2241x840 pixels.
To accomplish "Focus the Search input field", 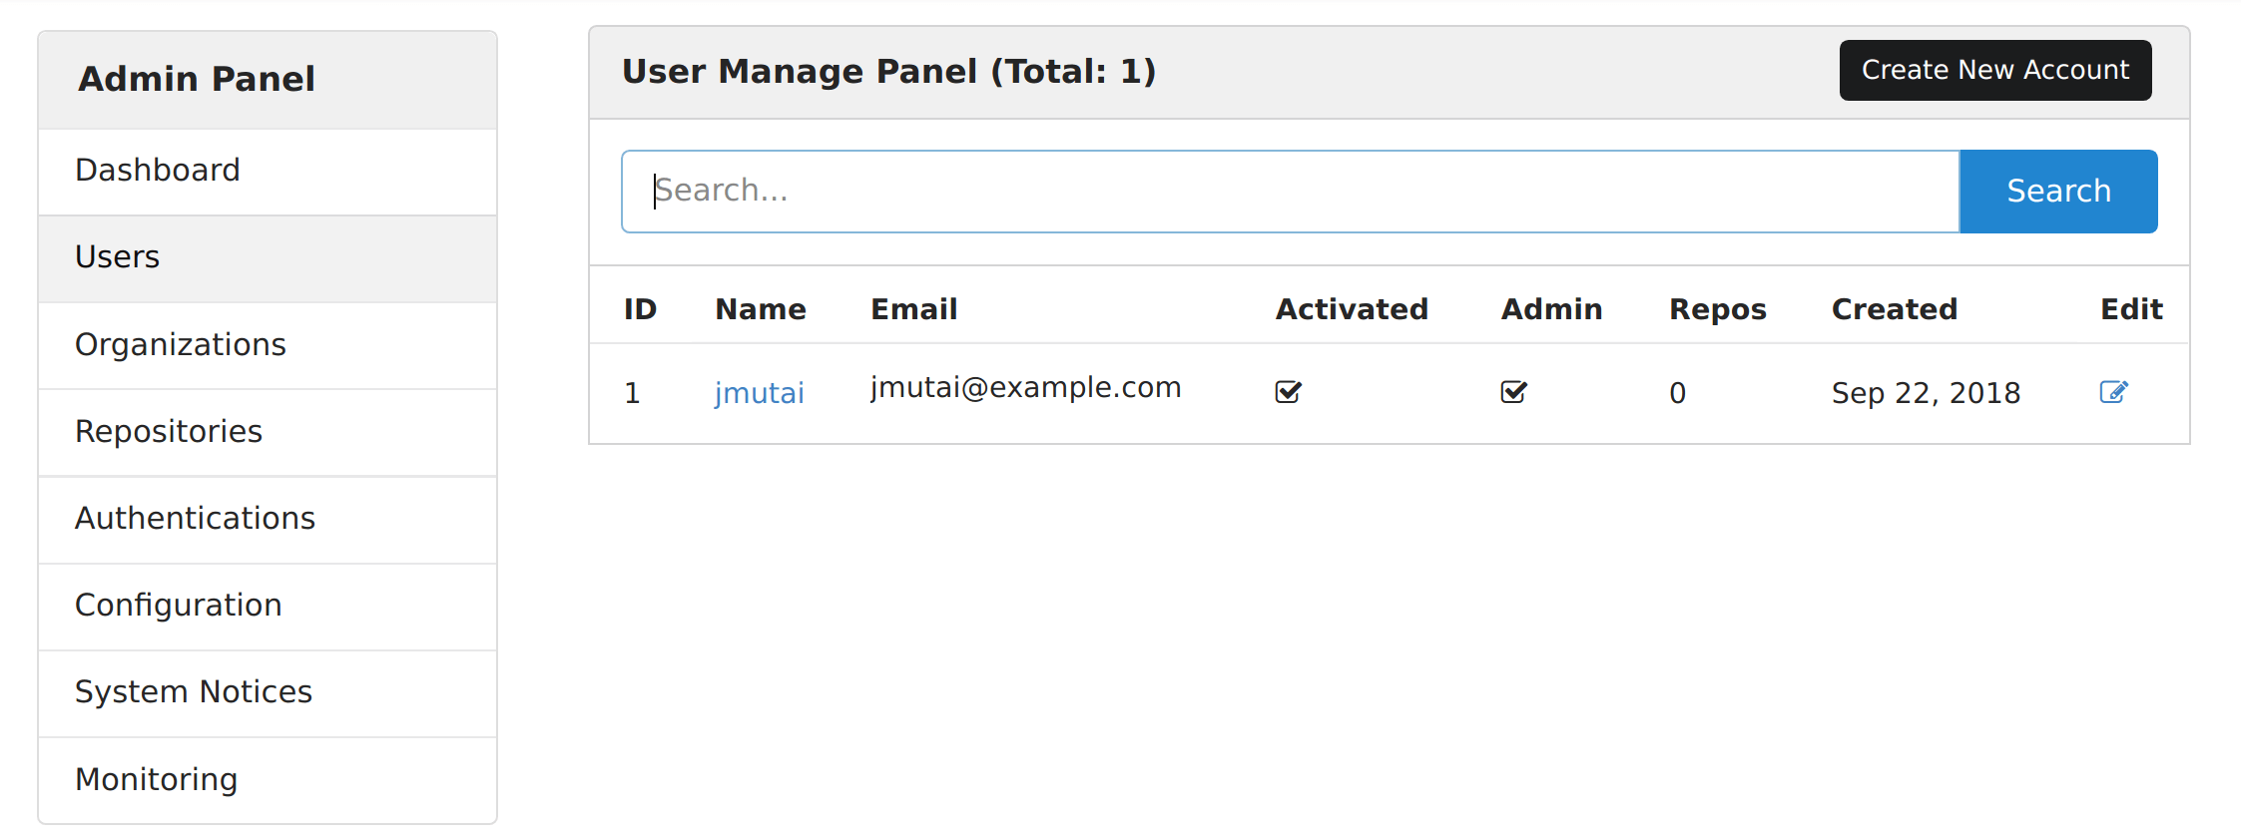I will tap(1198, 191).
